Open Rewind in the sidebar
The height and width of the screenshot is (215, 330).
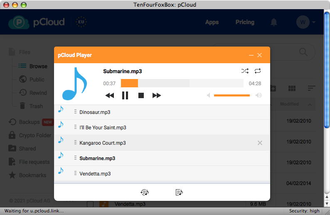tap(33, 93)
